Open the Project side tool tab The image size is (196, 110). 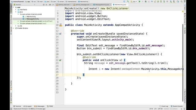(11, 9)
